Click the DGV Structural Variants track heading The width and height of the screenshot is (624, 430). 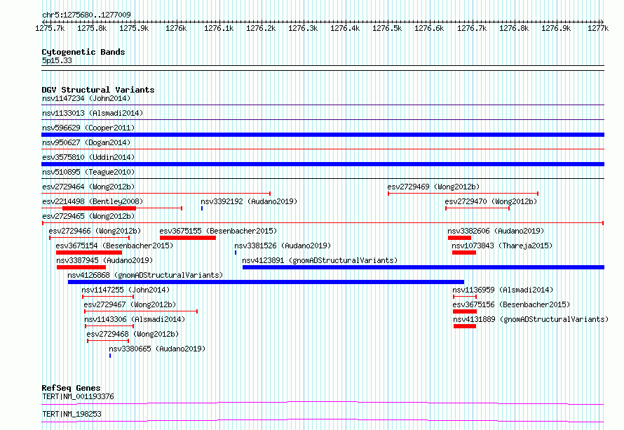click(x=98, y=90)
